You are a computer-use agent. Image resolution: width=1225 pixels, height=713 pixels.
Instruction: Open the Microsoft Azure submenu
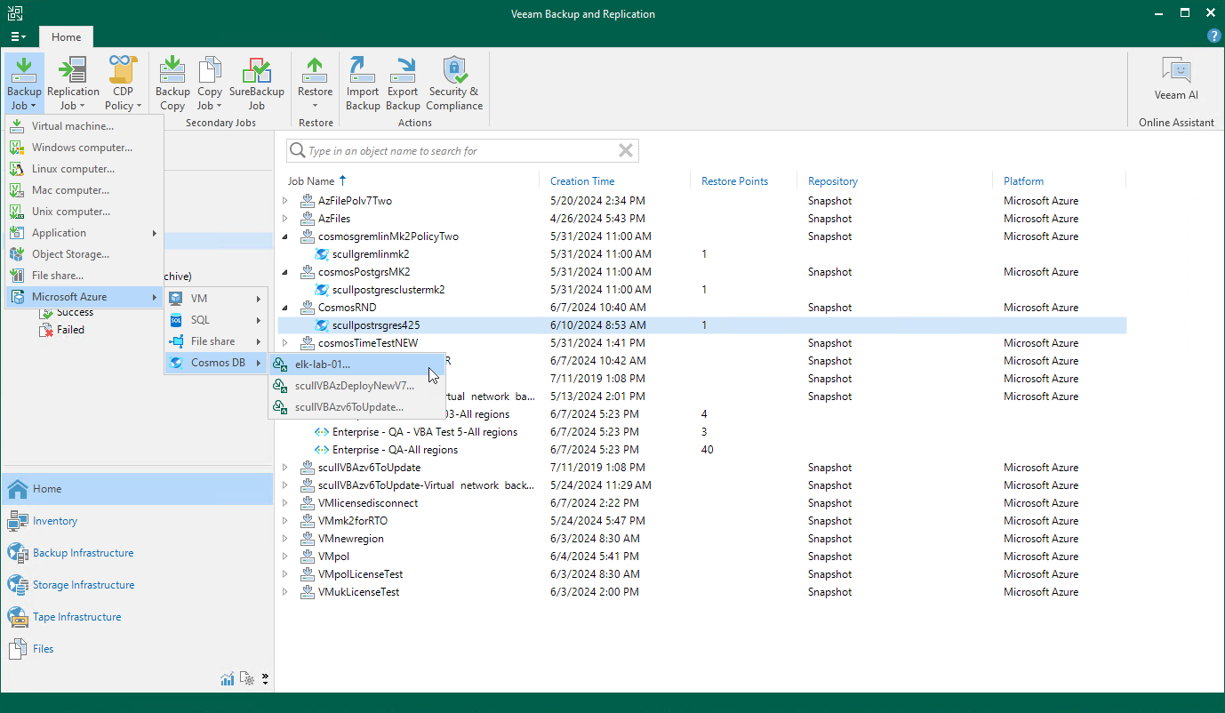coord(84,297)
